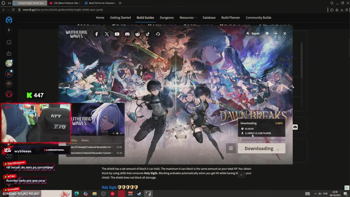Image resolution: width=350 pixels, height=197 pixels.
Task: Click the ad choices icon at the page's bottom right
Action: tap(347, 188)
